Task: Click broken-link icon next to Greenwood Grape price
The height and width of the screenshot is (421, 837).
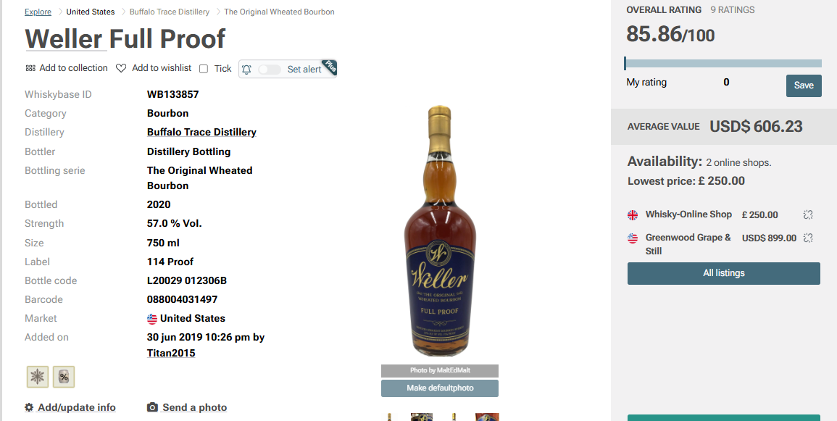Action: click(x=808, y=238)
